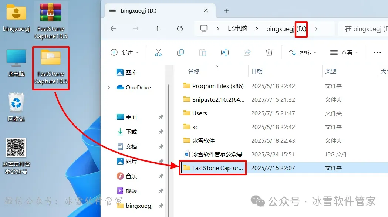Screen dimensions: 388x217
Task: Expand chevron after 此电脑 in address bar
Action: point(257,29)
